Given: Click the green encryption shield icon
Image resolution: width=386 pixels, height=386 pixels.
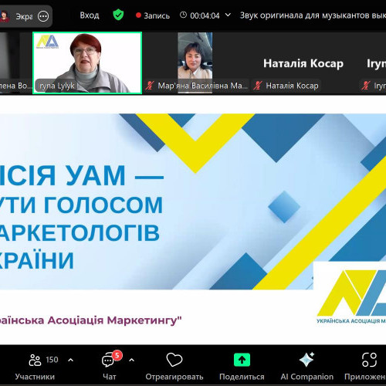Looking at the screenshot, I should pos(118,15).
